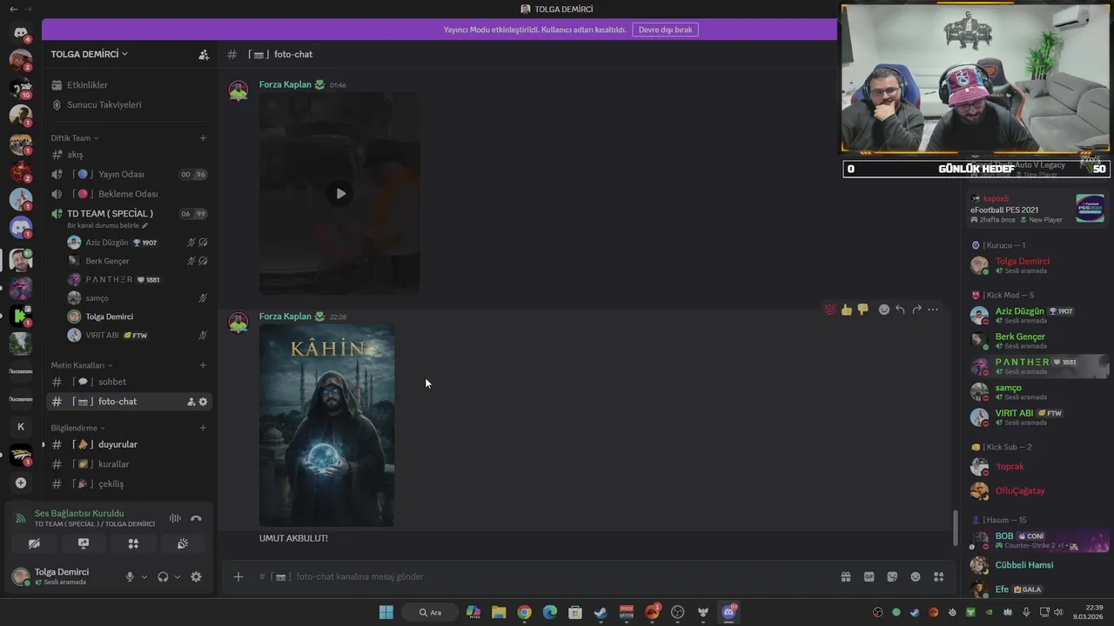1114x626 pixels.
Task: Open the KÂHİN poster image
Action: [326, 425]
